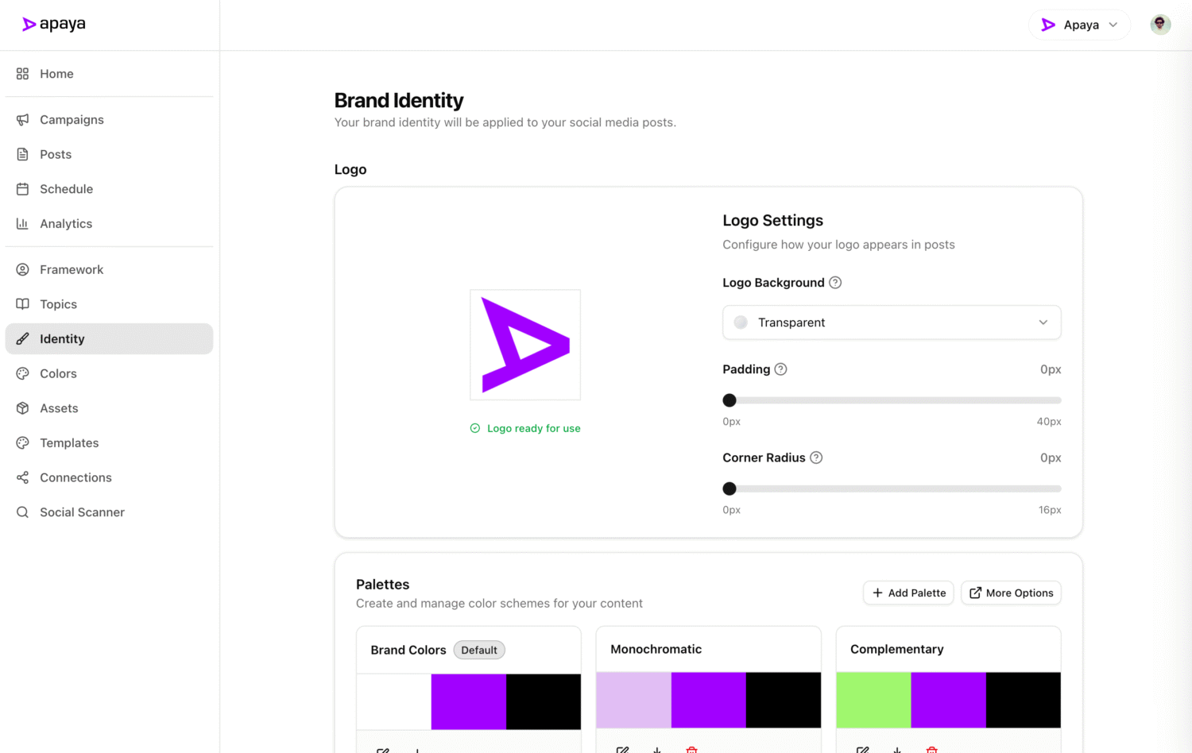Screen dimensions: 1192x753
Task: Open the Campaigns section in the sidebar
Action: (x=72, y=119)
